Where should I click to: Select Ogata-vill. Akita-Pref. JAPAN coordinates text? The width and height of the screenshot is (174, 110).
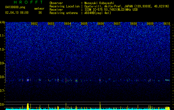pos(127,6)
